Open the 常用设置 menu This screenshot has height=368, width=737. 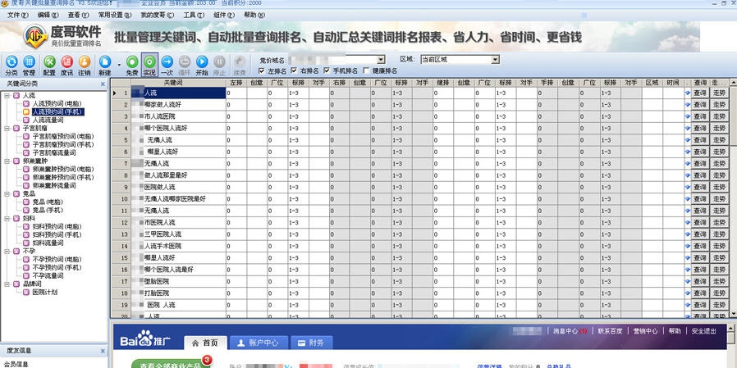point(115,15)
